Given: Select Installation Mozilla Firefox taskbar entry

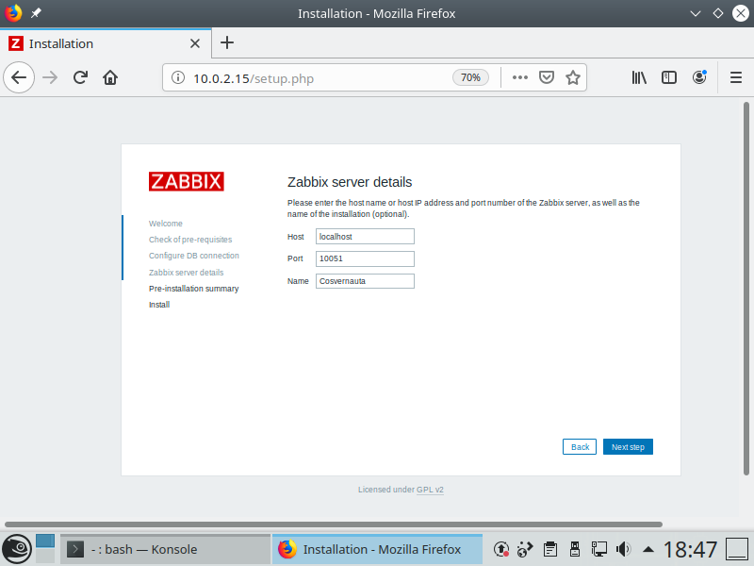Looking at the screenshot, I should click(378, 549).
